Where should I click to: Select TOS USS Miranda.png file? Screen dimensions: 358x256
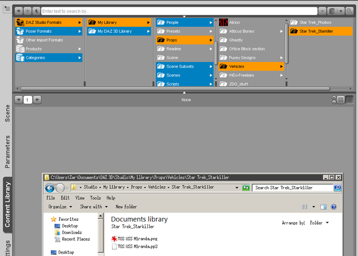[134, 239]
